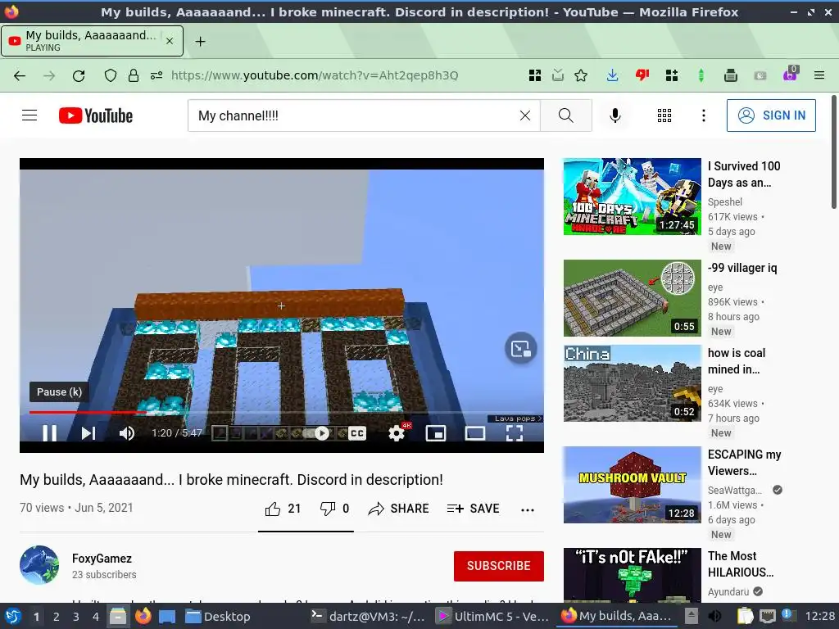Open the ESCAPING my Viewers video title

pos(744,463)
